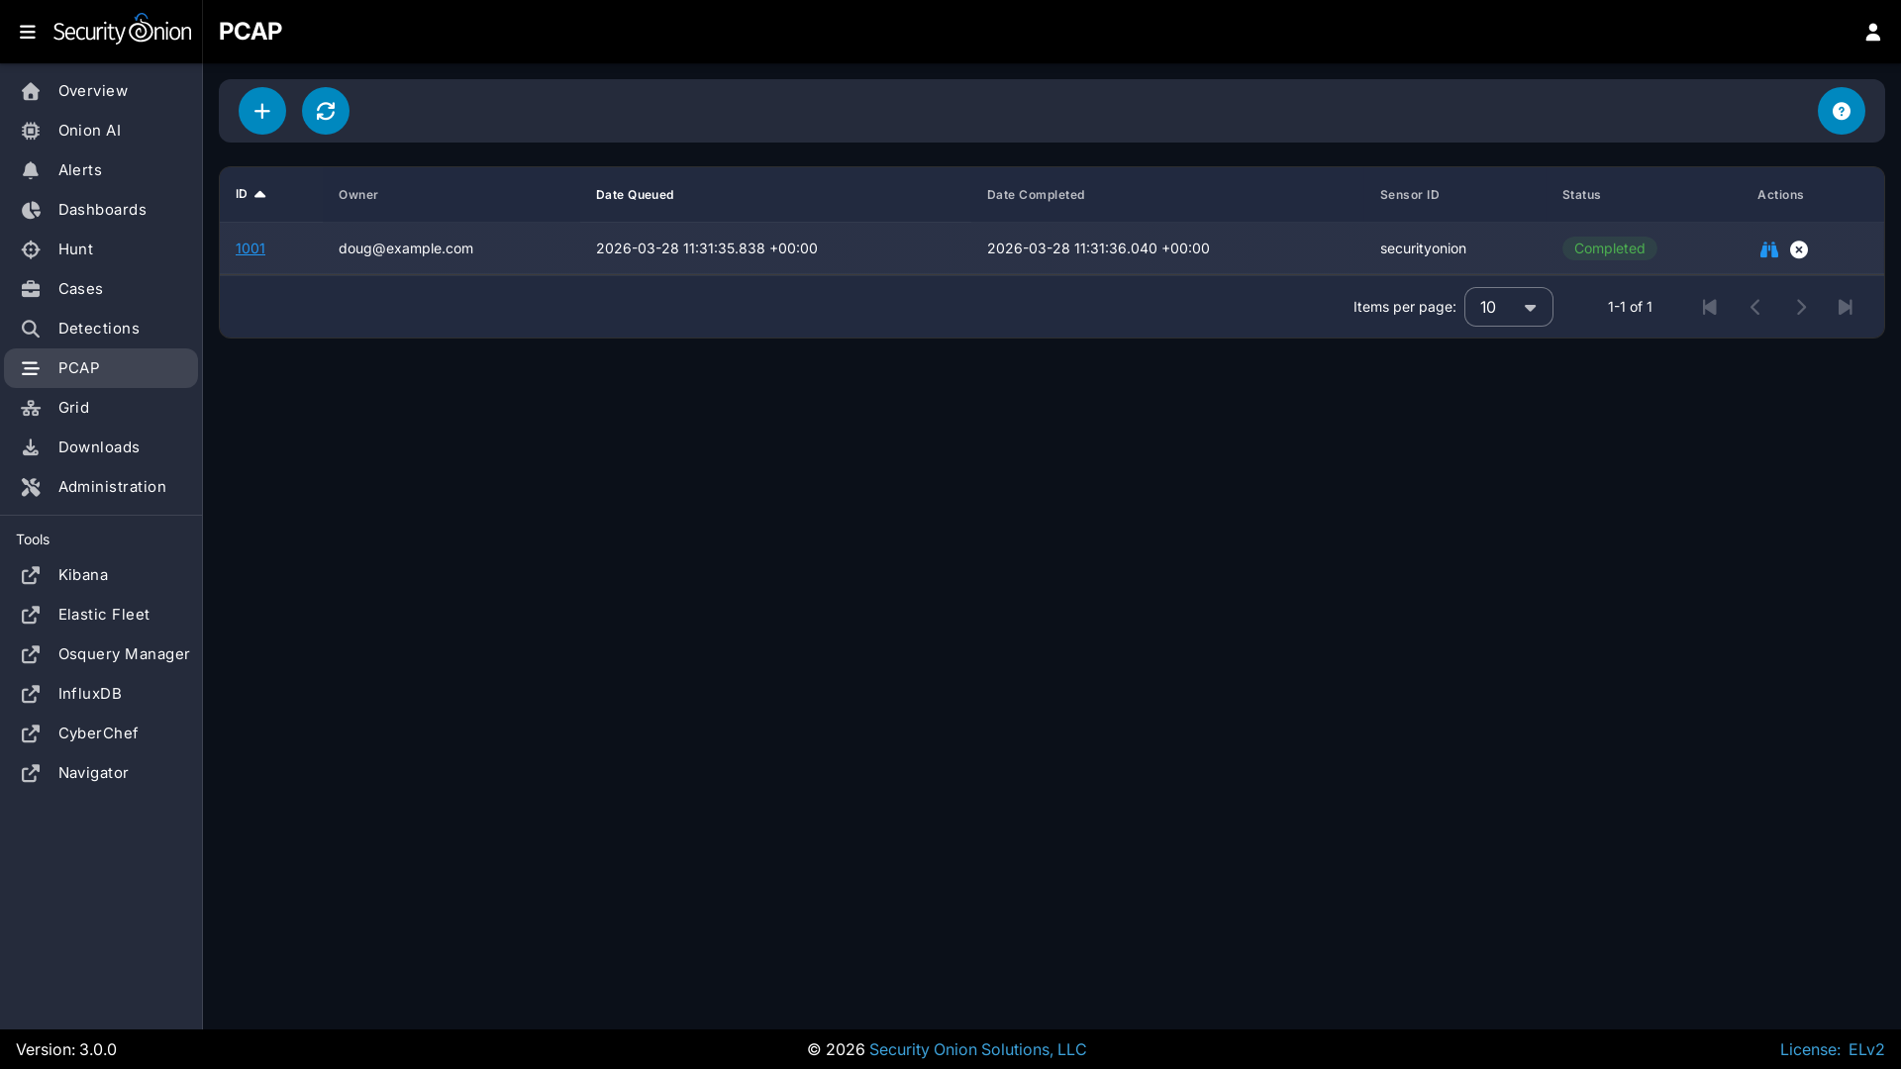Viewport: 1901px width, 1069px height.
Task: Open the user account icon menu
Action: click(1872, 32)
